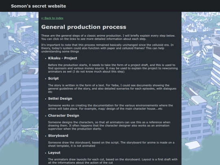Click the paragraph starting 'It's important to note'
This screenshot has width=220, height=165.
pyautogui.click(x=107, y=48)
